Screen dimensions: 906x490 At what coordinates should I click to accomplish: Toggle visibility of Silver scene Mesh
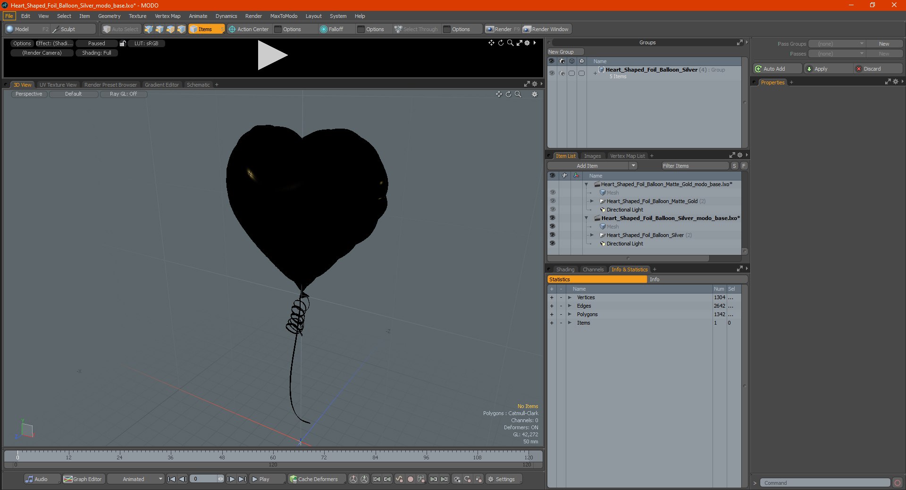click(x=552, y=227)
